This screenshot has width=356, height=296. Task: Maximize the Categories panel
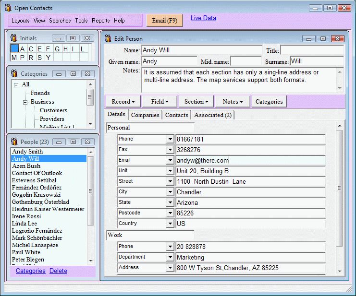click(x=74, y=74)
